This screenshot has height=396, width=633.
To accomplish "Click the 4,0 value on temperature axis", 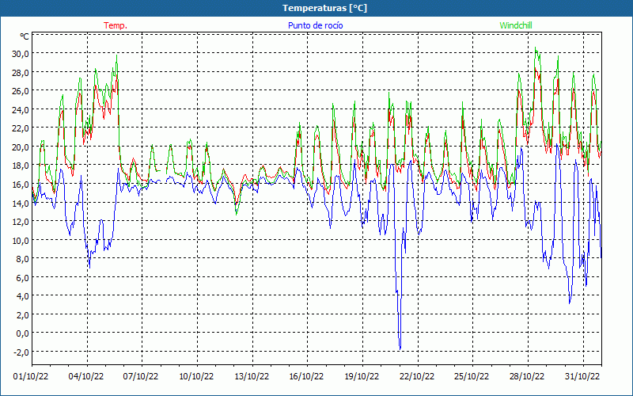I will tap(23, 296).
